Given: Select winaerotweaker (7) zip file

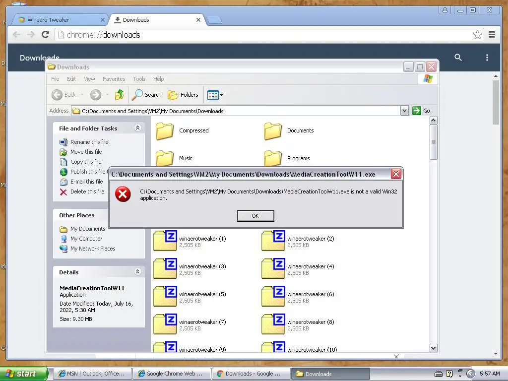Looking at the screenshot, I should 190,324.
